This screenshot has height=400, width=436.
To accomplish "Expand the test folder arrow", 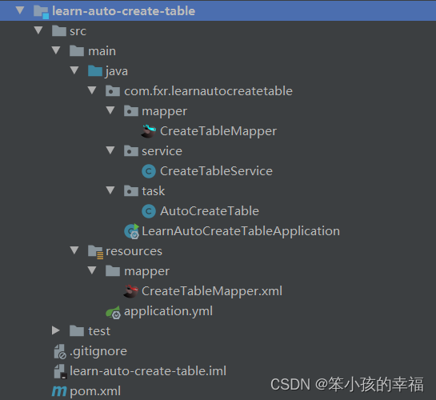I will 56,330.
